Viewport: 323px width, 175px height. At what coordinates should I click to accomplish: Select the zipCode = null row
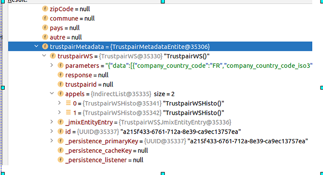[70, 9]
